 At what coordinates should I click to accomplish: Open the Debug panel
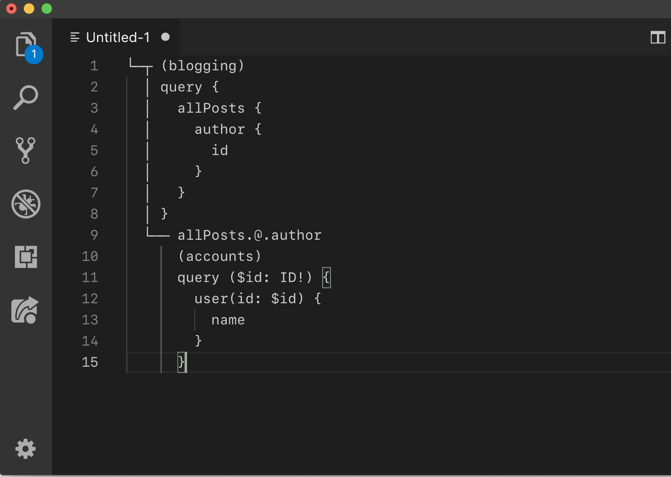tap(26, 204)
